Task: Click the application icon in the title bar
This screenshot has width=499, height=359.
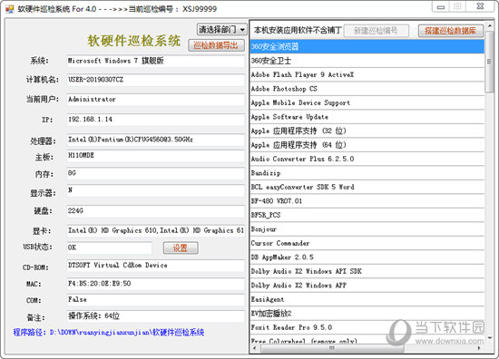Action: [x=10, y=8]
